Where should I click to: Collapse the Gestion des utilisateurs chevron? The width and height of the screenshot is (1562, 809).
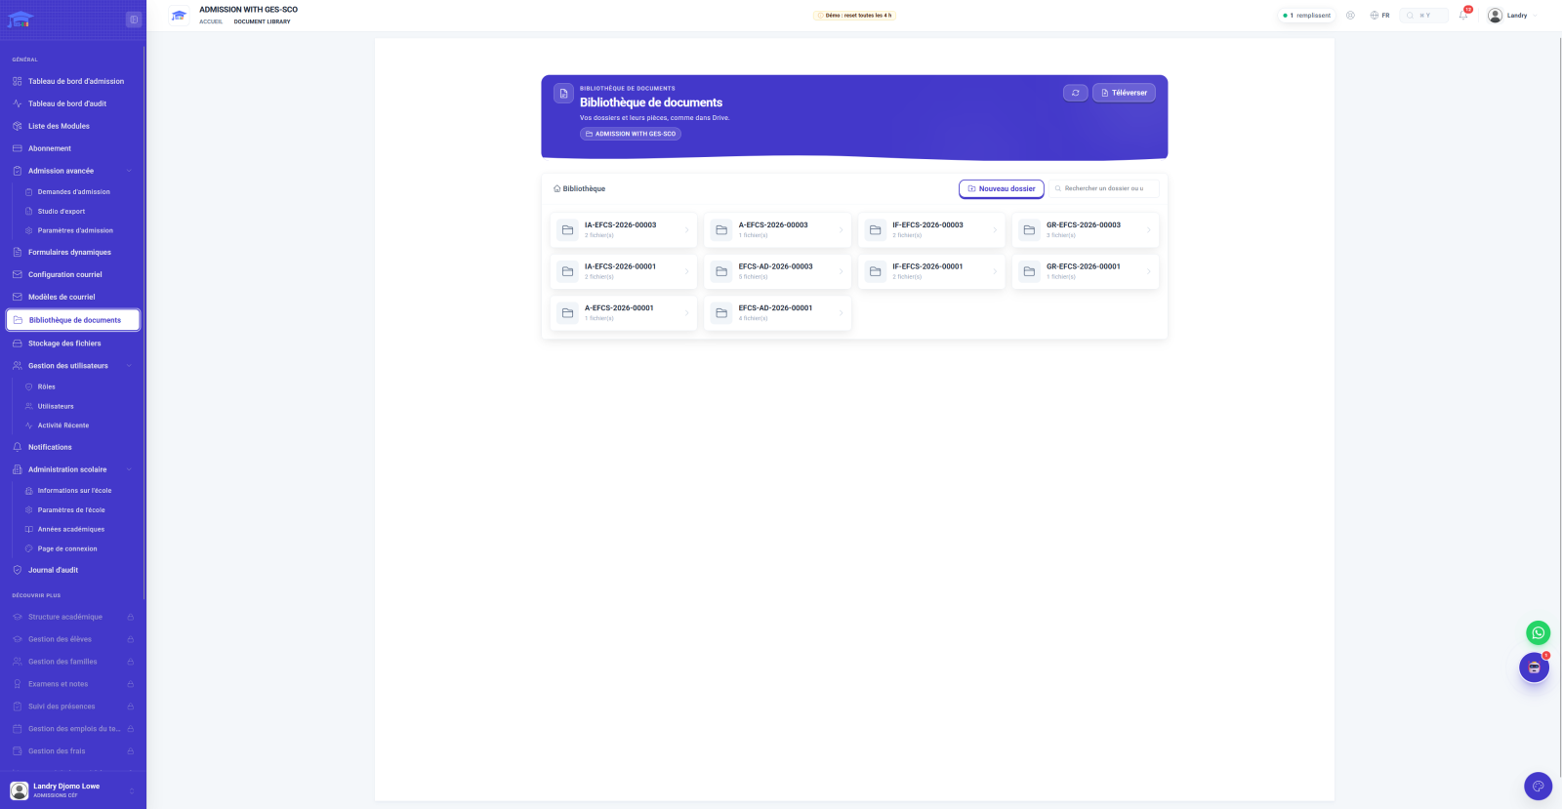pyautogui.click(x=129, y=366)
